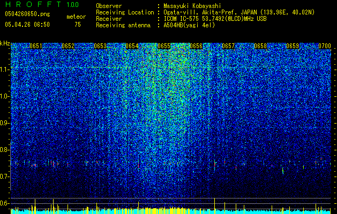337x214 pixels.
Task: Select the file name 0504260650.png
Action: (x=27, y=14)
